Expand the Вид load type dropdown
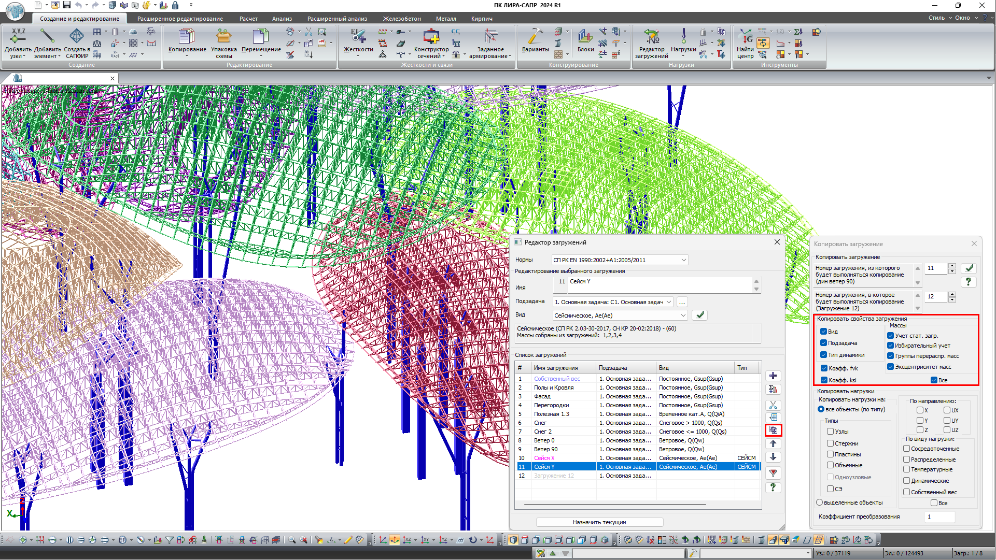Screen dimensions: 996x560 [683, 315]
